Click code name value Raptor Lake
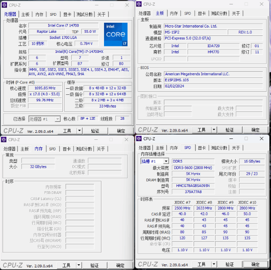Viewport: 271px width, 270px height. [47, 31]
